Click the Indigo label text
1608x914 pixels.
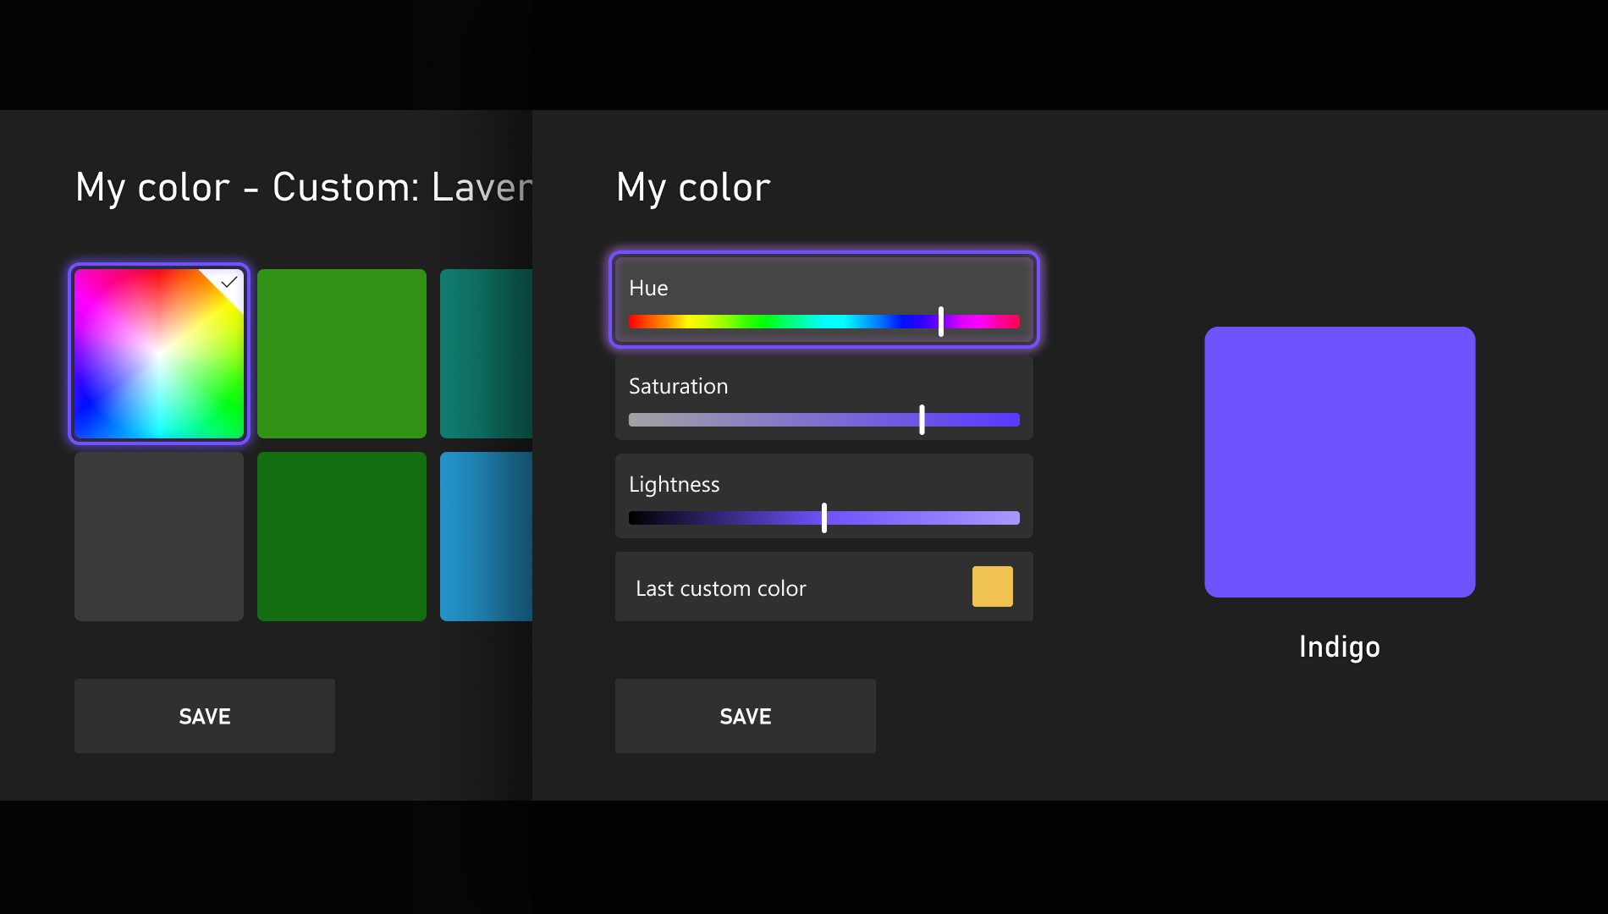point(1339,647)
